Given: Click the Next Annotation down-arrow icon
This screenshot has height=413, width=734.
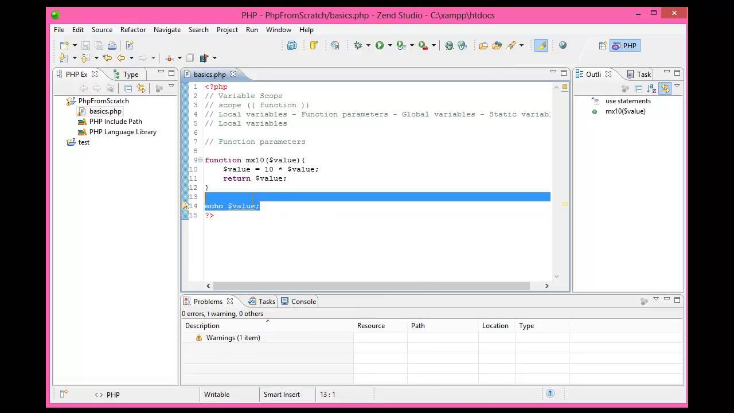Looking at the screenshot, I should tap(64, 58).
